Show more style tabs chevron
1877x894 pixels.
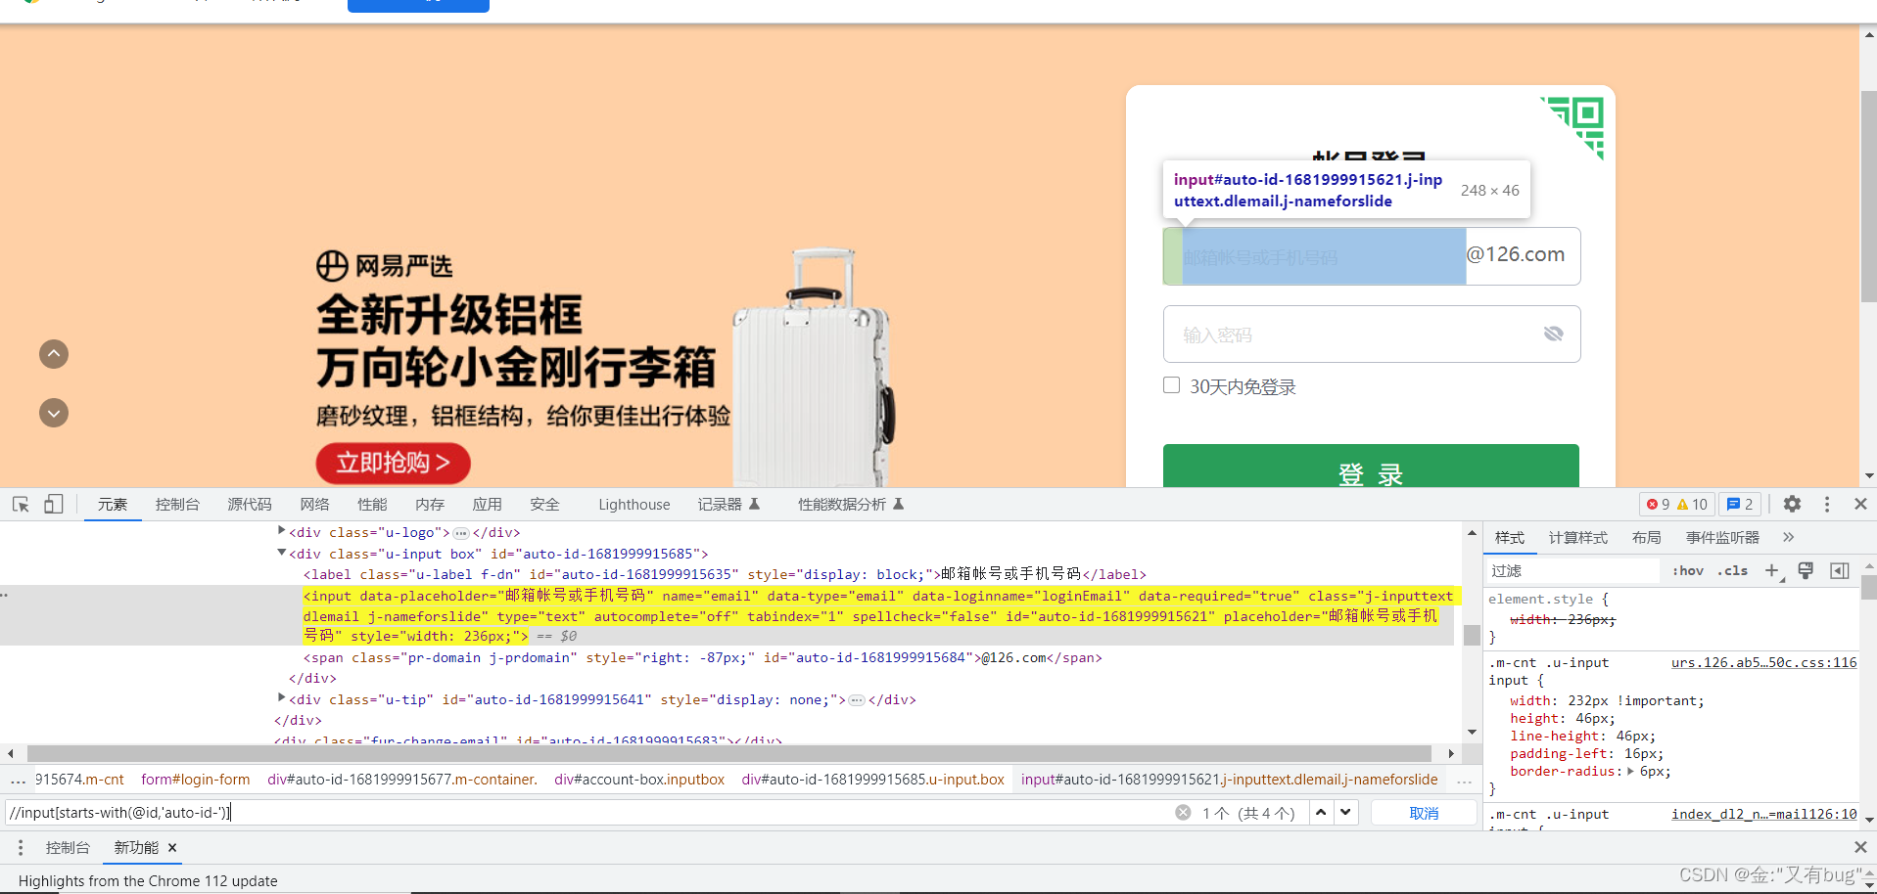coord(1788,537)
